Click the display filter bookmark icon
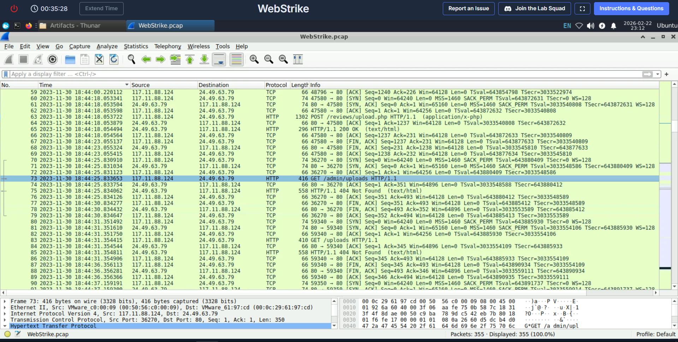The image size is (678, 342). point(6,74)
